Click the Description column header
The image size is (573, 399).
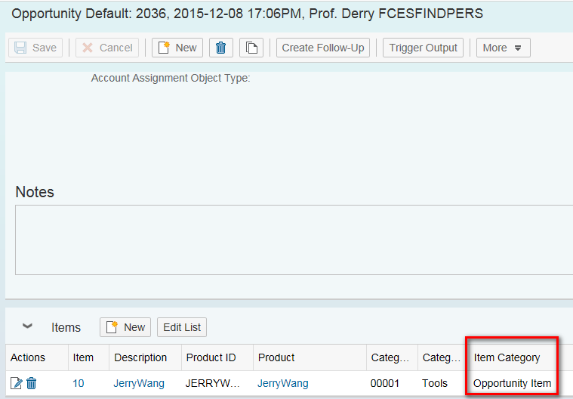[140, 357]
